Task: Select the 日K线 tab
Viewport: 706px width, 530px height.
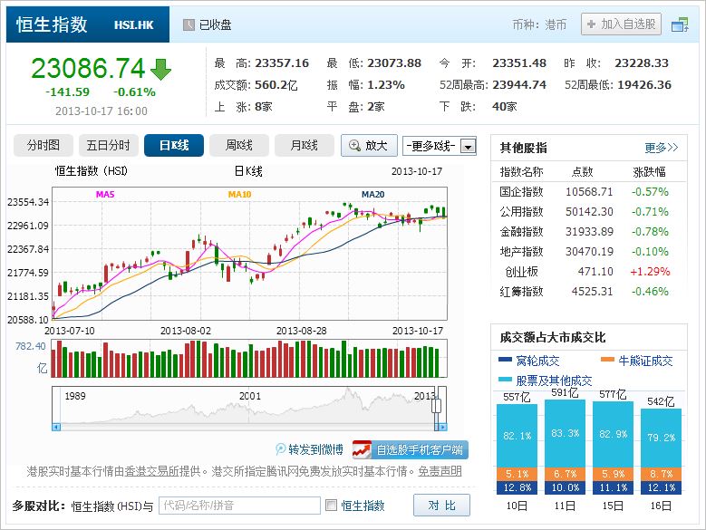Action: click(174, 145)
